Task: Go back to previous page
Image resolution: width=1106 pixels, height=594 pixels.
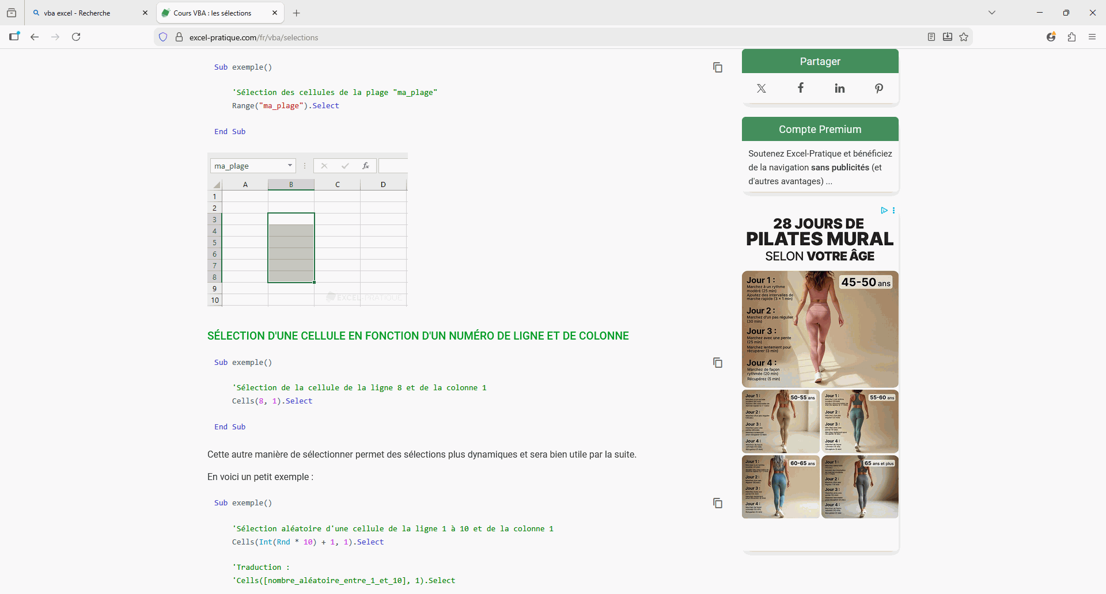Action: (x=35, y=37)
